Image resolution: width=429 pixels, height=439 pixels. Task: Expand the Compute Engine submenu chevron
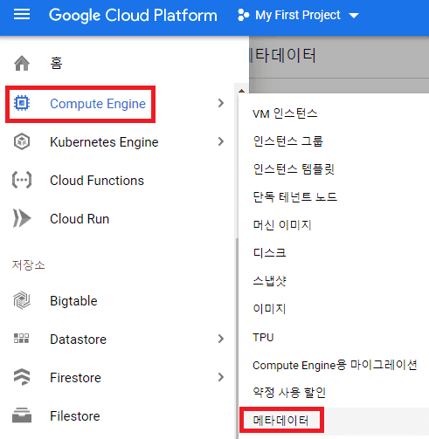[x=221, y=103]
